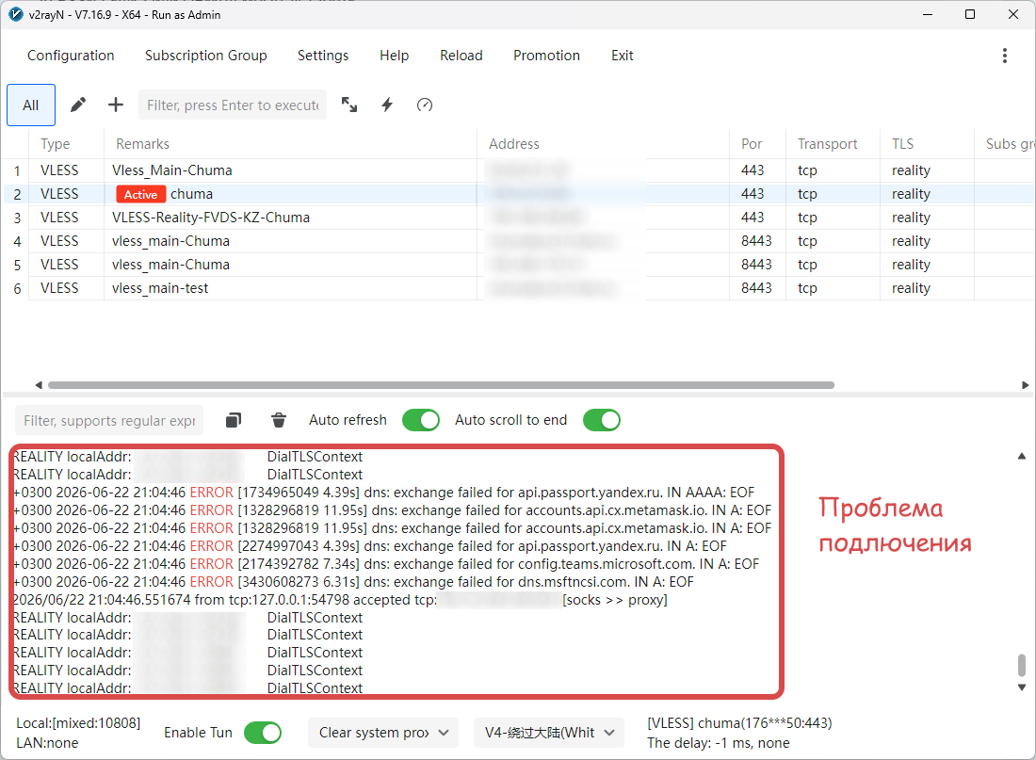Add a new subscription group with plus icon
Image resolution: width=1036 pixels, height=760 pixels.
pos(116,105)
